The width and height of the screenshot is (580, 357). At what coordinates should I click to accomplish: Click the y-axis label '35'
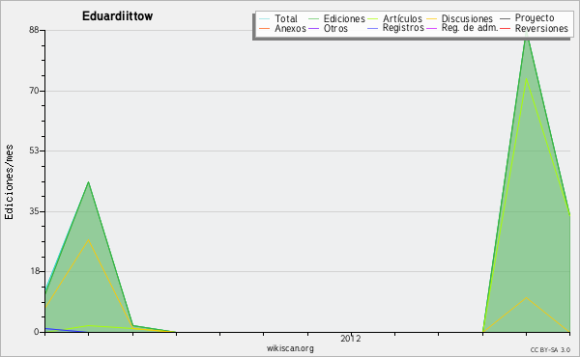(34, 211)
